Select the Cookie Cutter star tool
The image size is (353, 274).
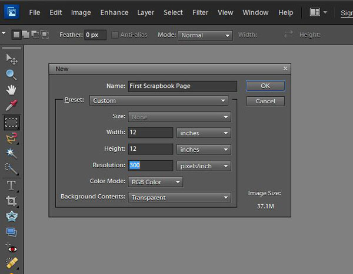pyautogui.click(x=12, y=217)
